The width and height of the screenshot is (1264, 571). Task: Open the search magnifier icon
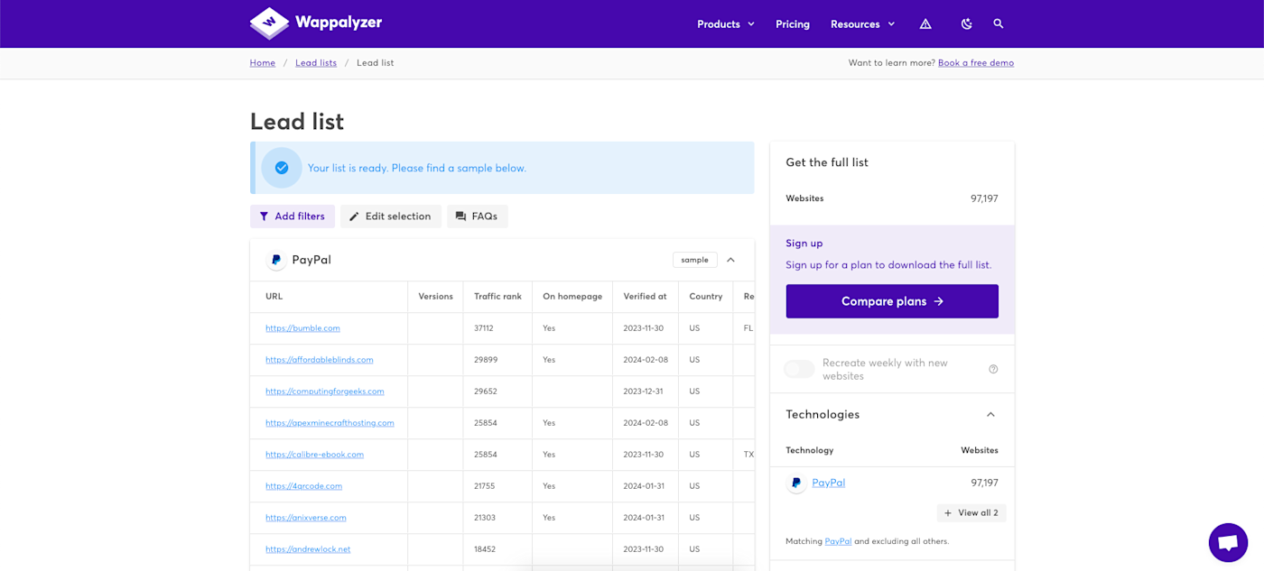coord(999,24)
